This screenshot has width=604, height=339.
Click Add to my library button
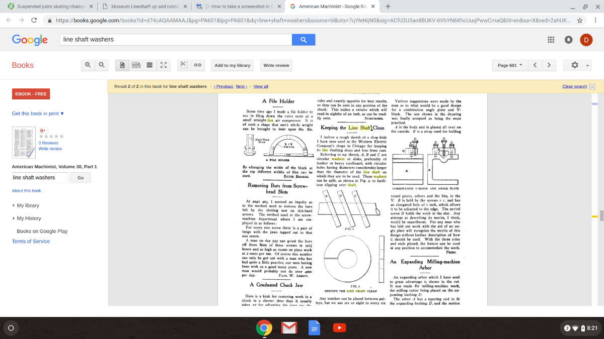pyautogui.click(x=232, y=65)
